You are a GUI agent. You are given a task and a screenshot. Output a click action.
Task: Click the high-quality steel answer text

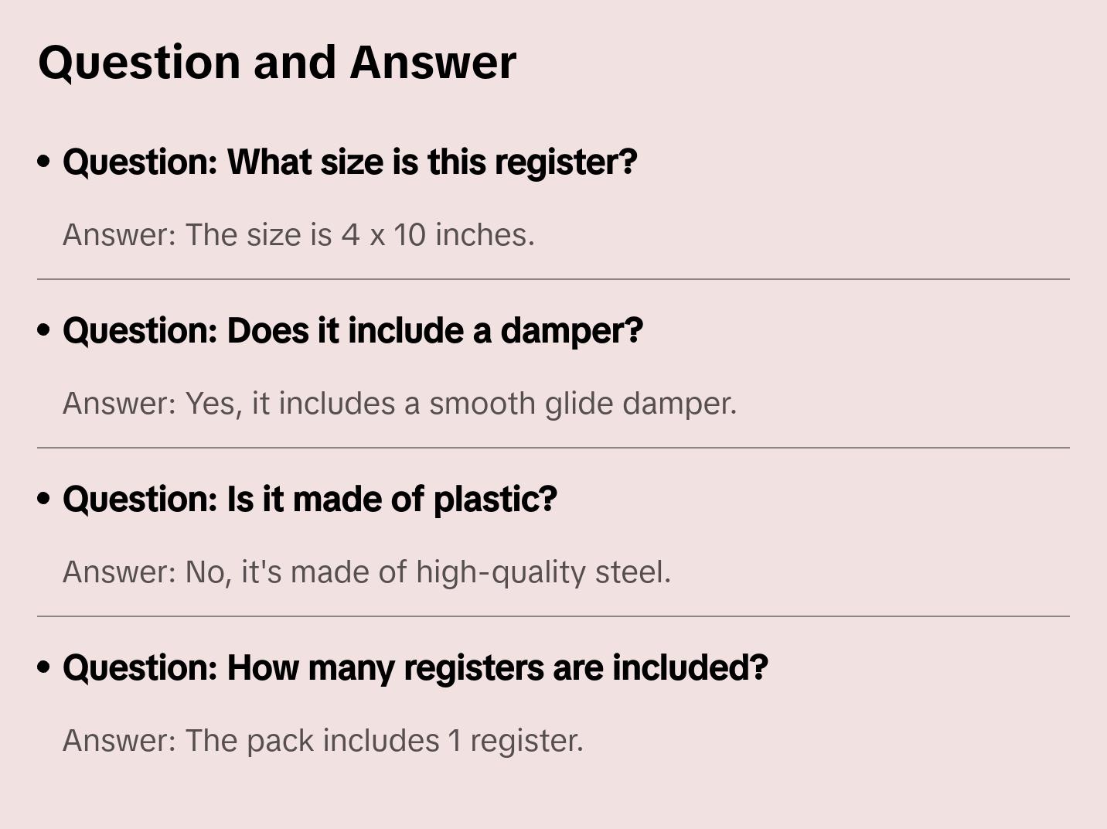366,572
